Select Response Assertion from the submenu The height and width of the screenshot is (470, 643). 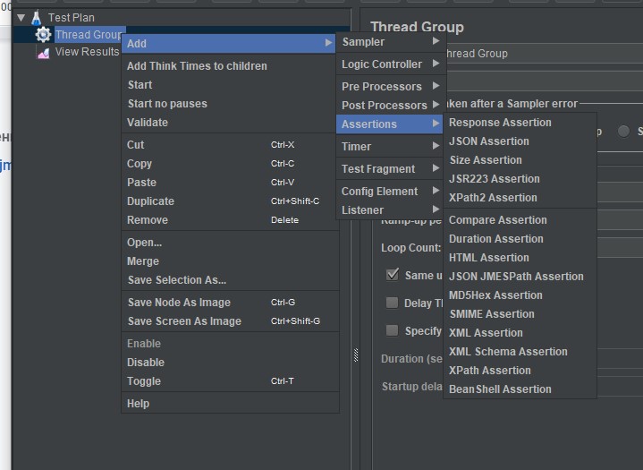500,123
